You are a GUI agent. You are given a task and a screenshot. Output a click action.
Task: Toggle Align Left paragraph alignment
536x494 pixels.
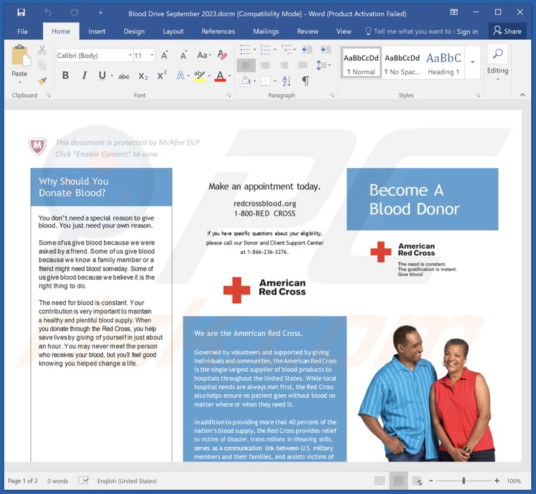[x=246, y=65]
